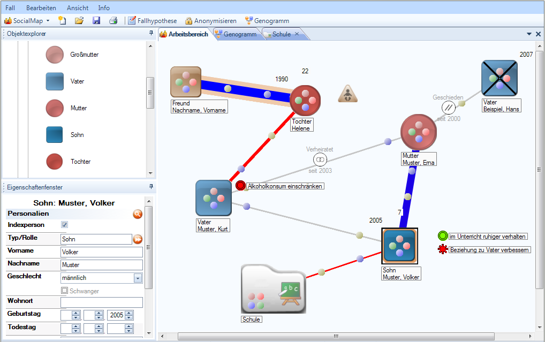This screenshot has width=545, height=342.
Task: Click the Print toolbar icon
Action: (x=113, y=20)
